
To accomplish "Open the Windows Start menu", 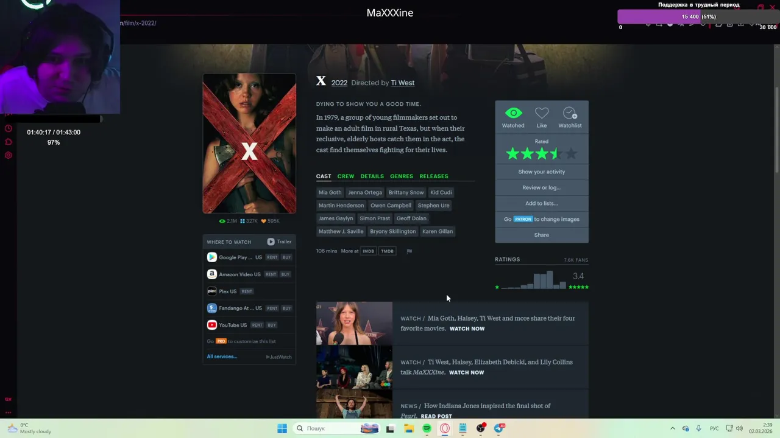I will click(x=282, y=428).
